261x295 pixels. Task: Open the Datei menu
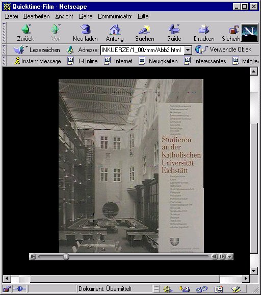click(11, 16)
